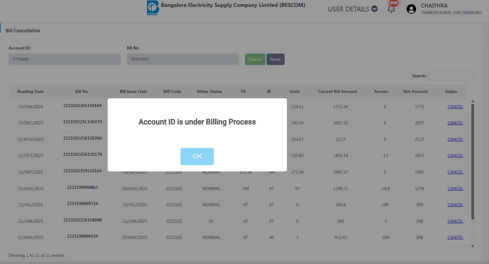Screen dimensions: 489x264
Task: Cancel the 11/SEP/2025 bill
Action: point(455,172)
